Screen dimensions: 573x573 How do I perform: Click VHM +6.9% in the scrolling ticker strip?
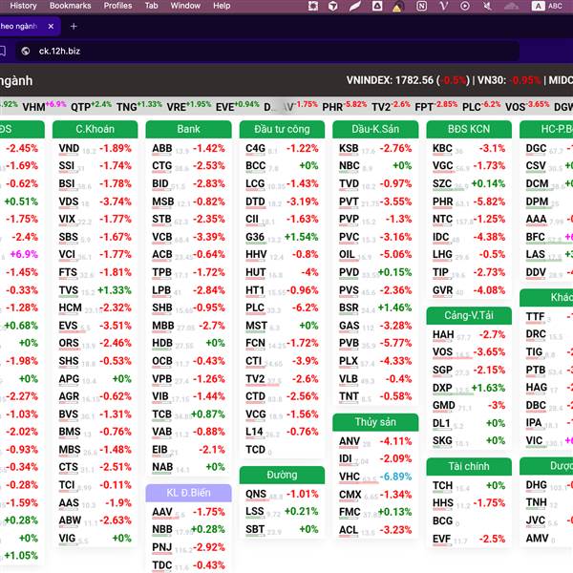44,106
